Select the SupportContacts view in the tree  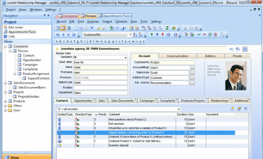[x=39, y=78]
